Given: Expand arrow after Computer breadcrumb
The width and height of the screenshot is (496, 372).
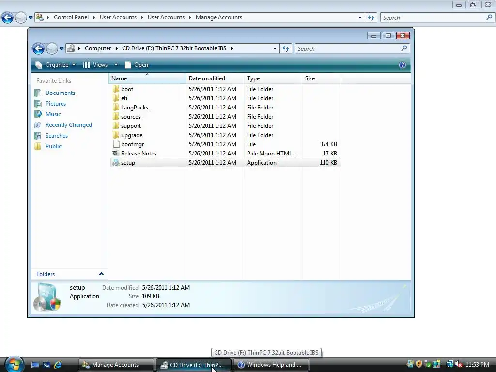Looking at the screenshot, I should (116, 48).
